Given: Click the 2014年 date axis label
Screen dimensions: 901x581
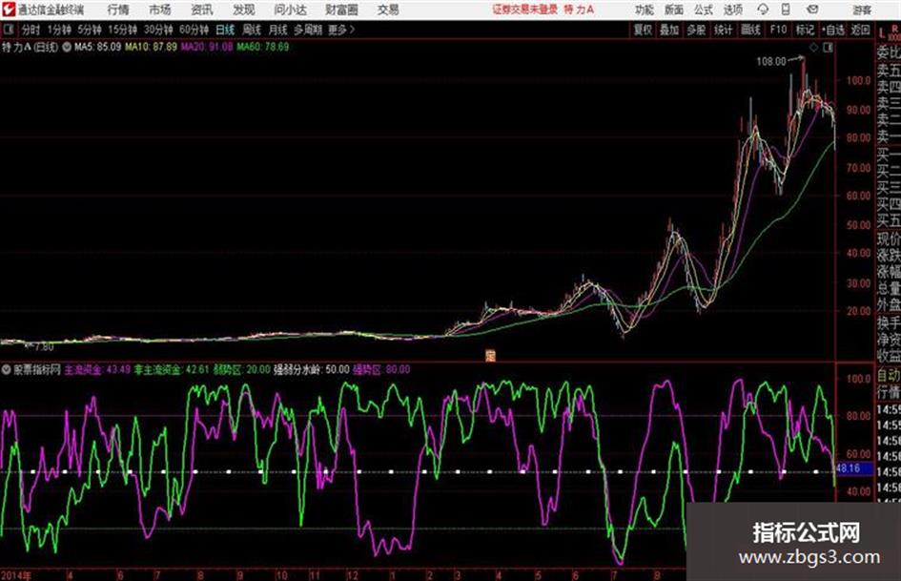Looking at the screenshot, I should [x=16, y=575].
